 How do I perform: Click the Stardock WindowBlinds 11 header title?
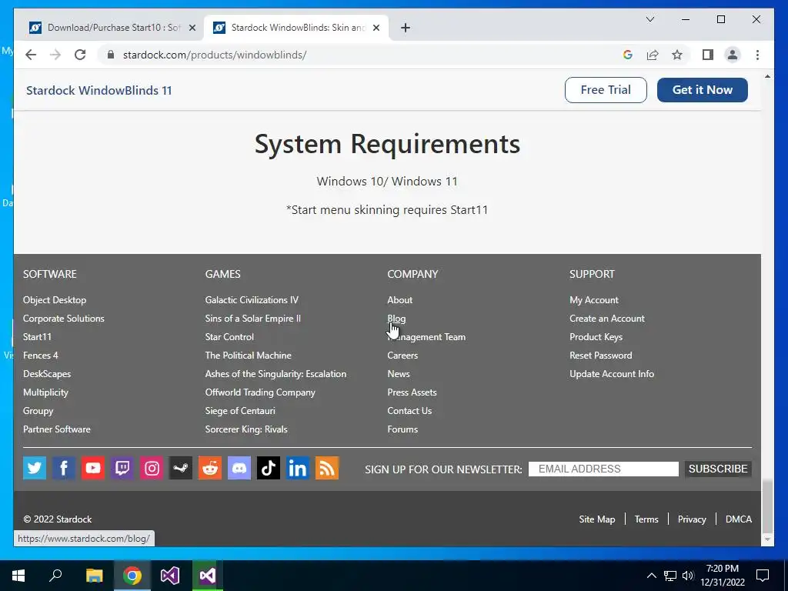tap(99, 91)
